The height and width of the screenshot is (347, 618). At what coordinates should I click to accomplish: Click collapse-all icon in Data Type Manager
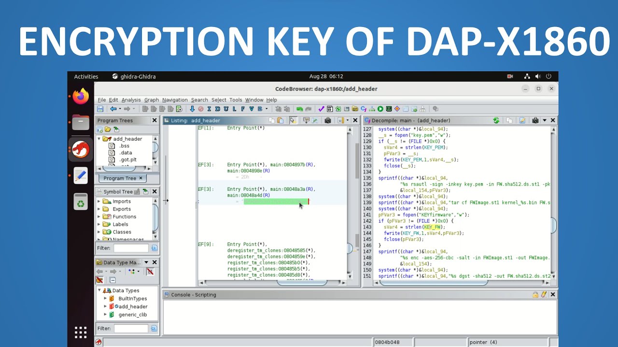112,280
